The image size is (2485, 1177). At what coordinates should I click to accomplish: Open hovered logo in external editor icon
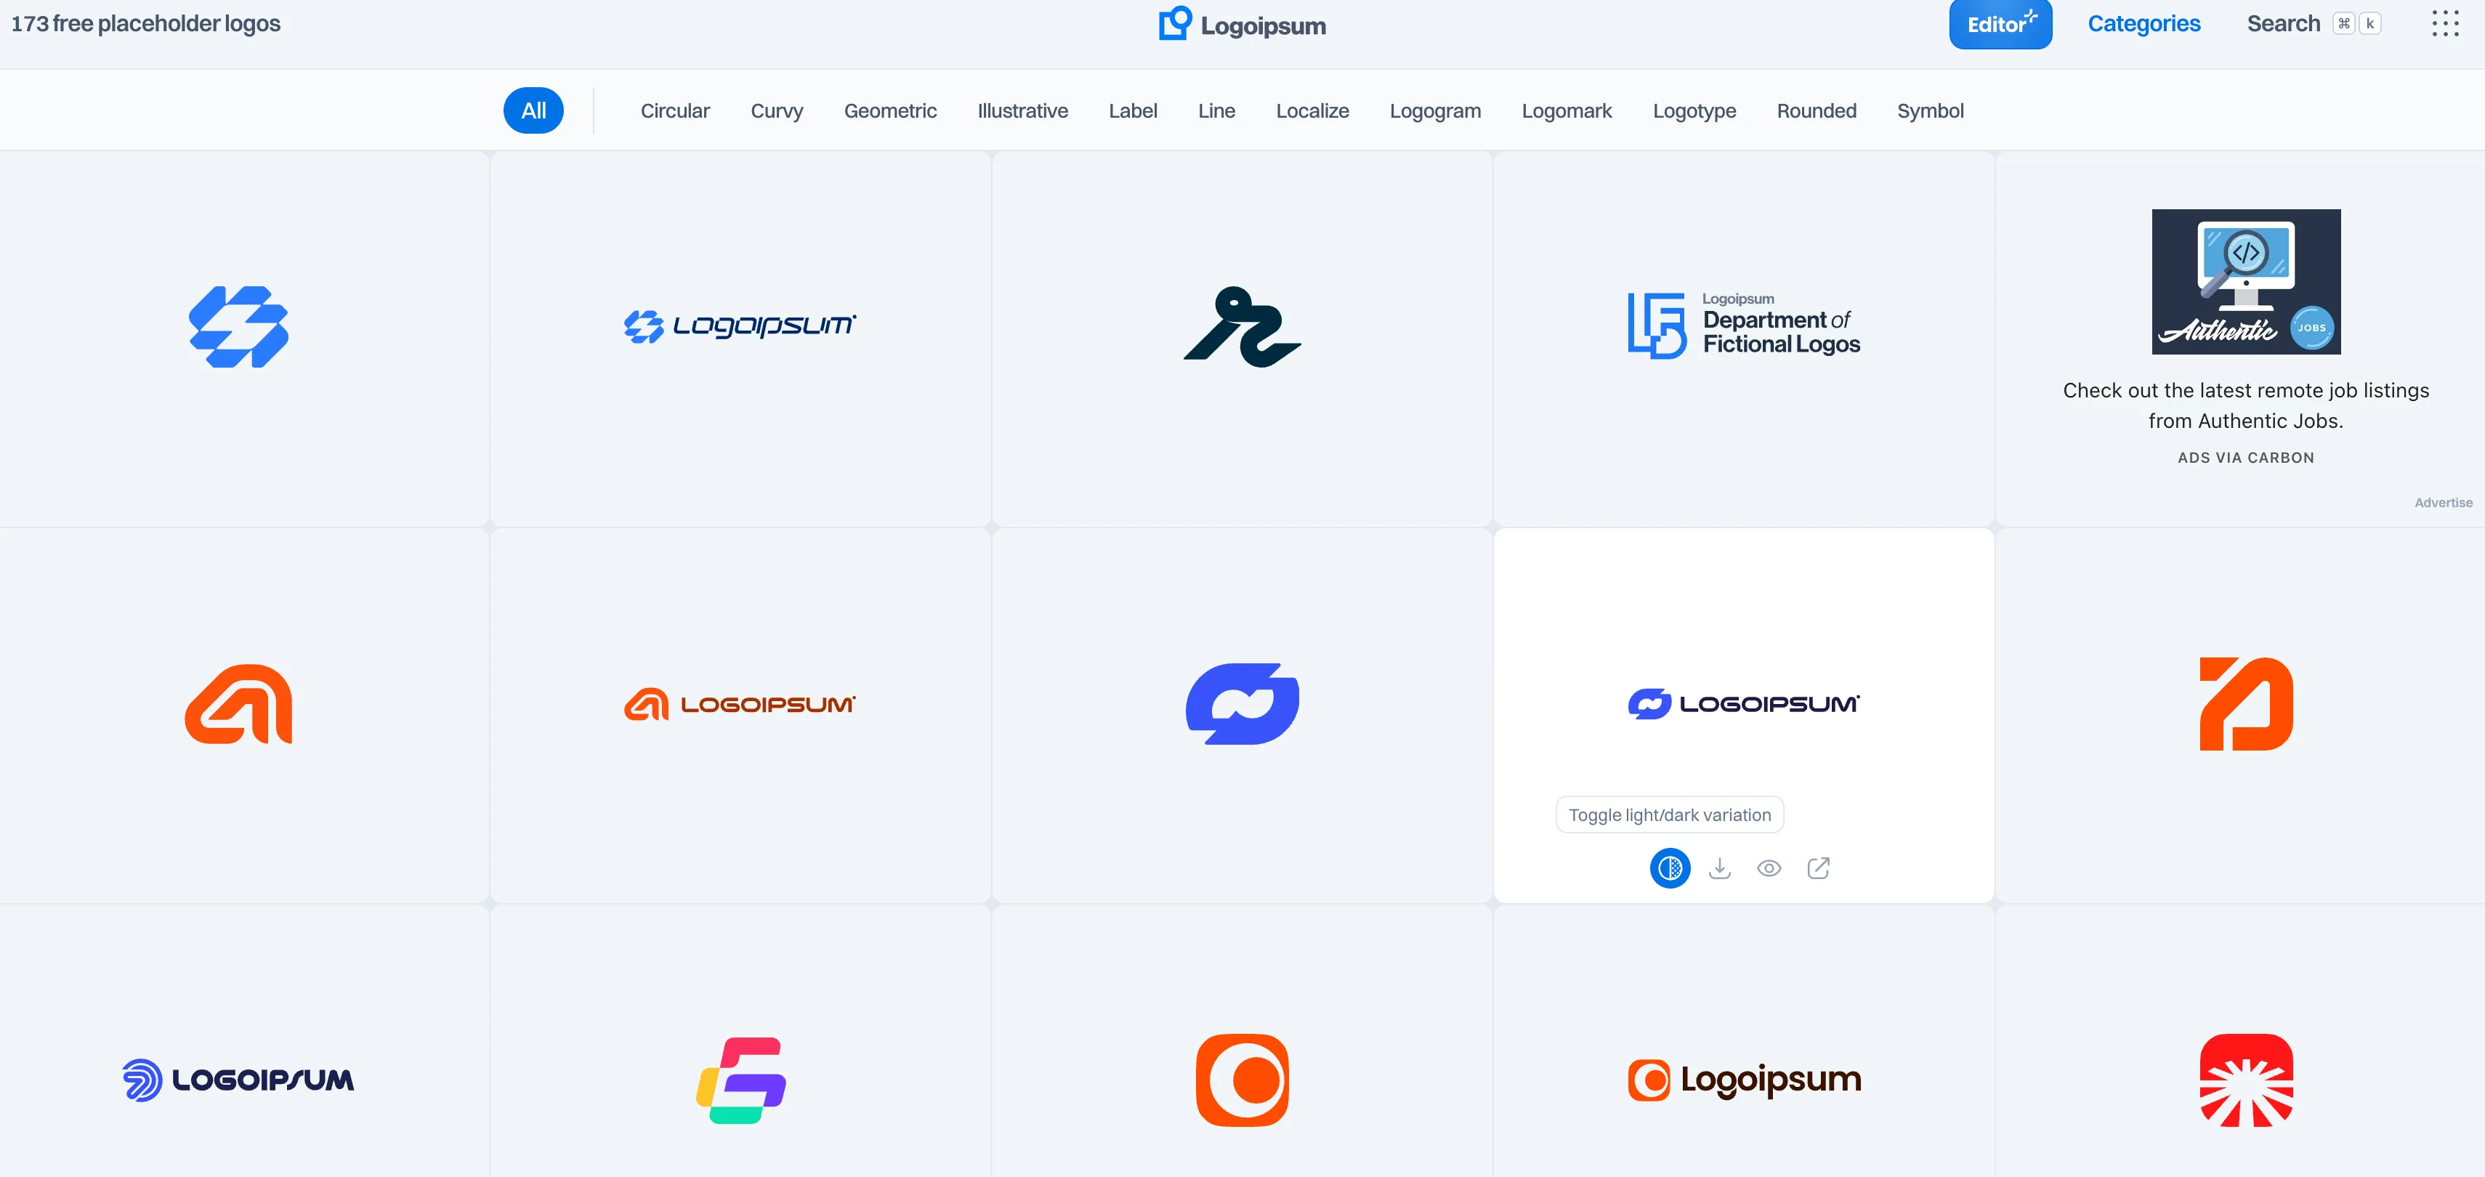(1819, 868)
